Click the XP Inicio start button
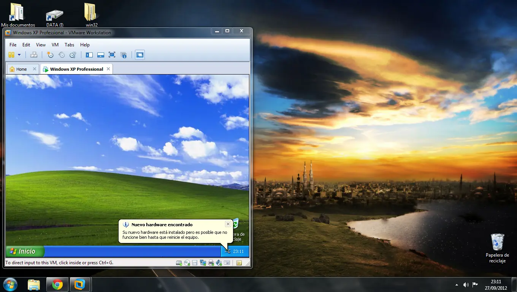517x292 pixels. coord(25,251)
